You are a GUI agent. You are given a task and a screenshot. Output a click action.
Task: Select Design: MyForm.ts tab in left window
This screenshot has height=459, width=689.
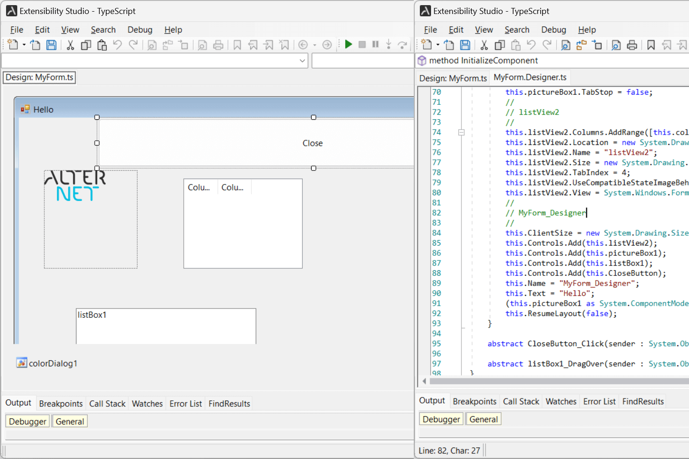coord(39,77)
